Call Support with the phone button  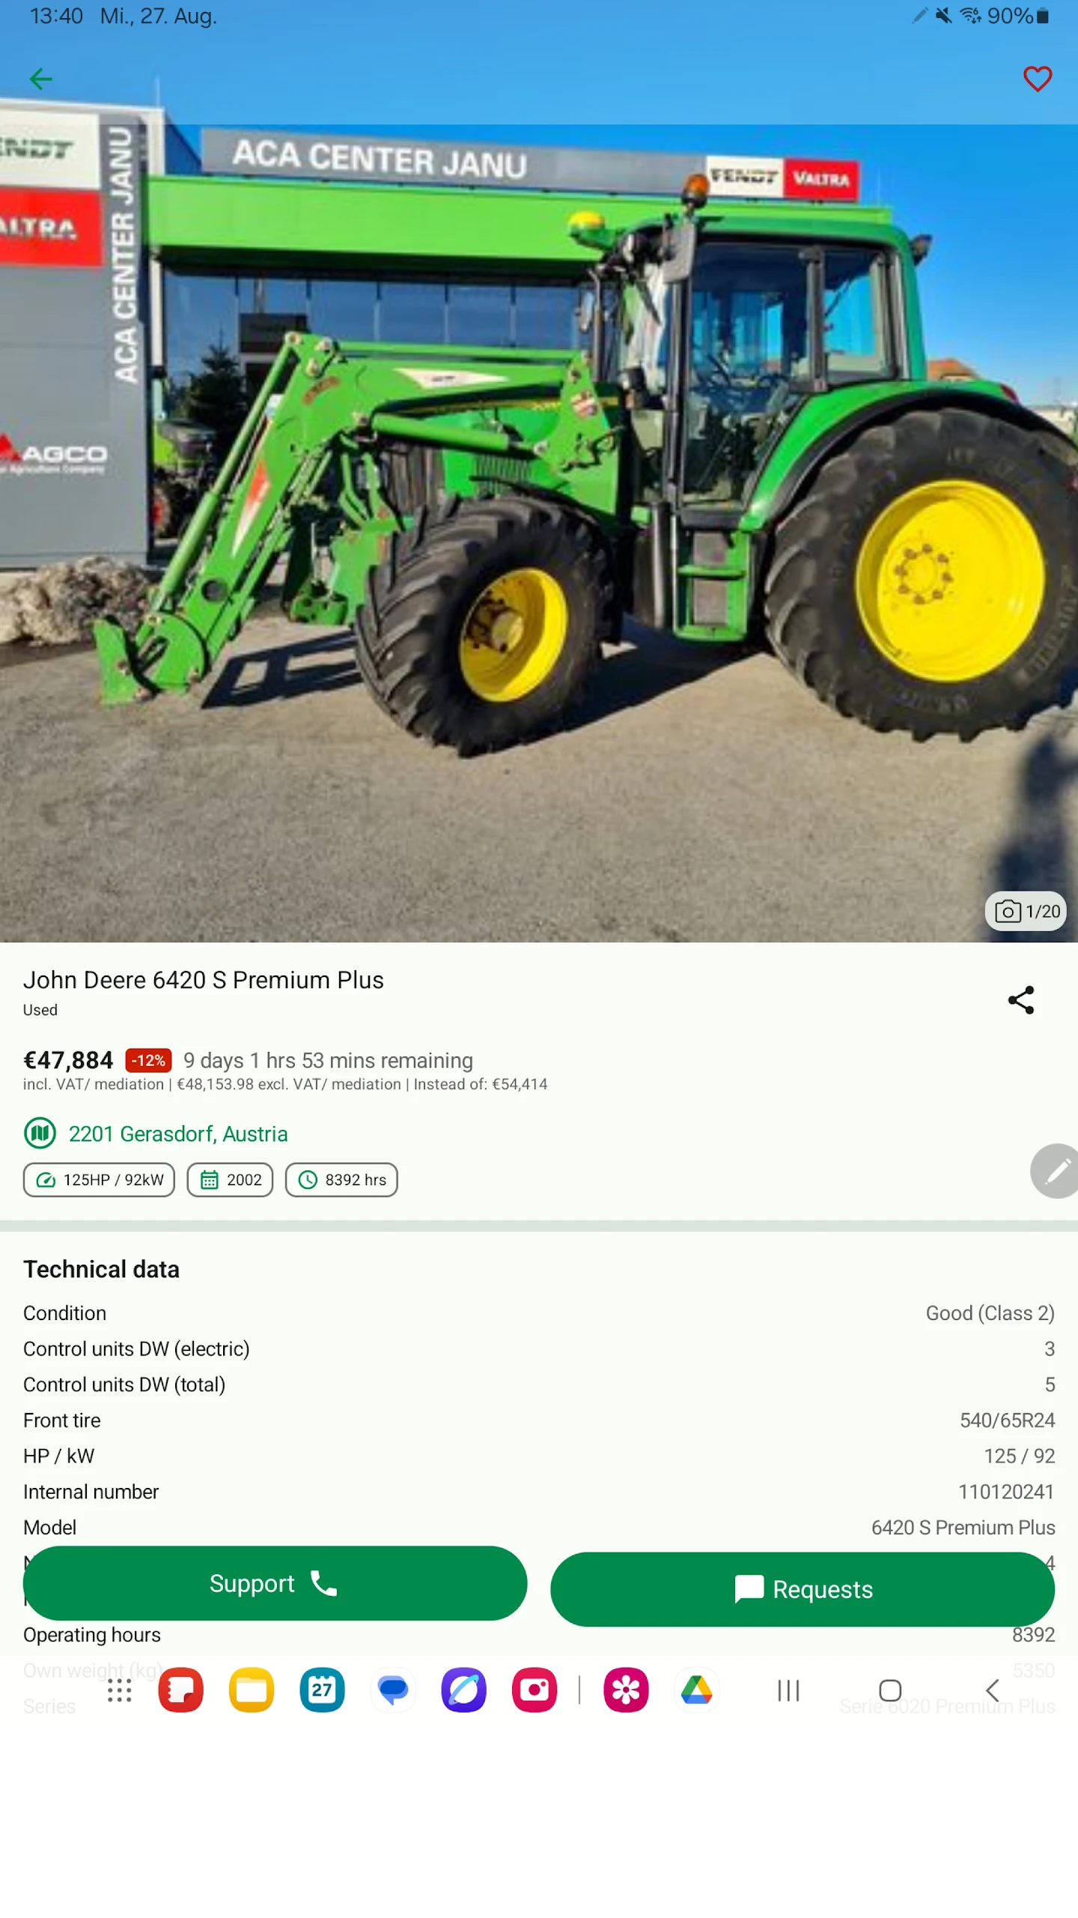275,1583
